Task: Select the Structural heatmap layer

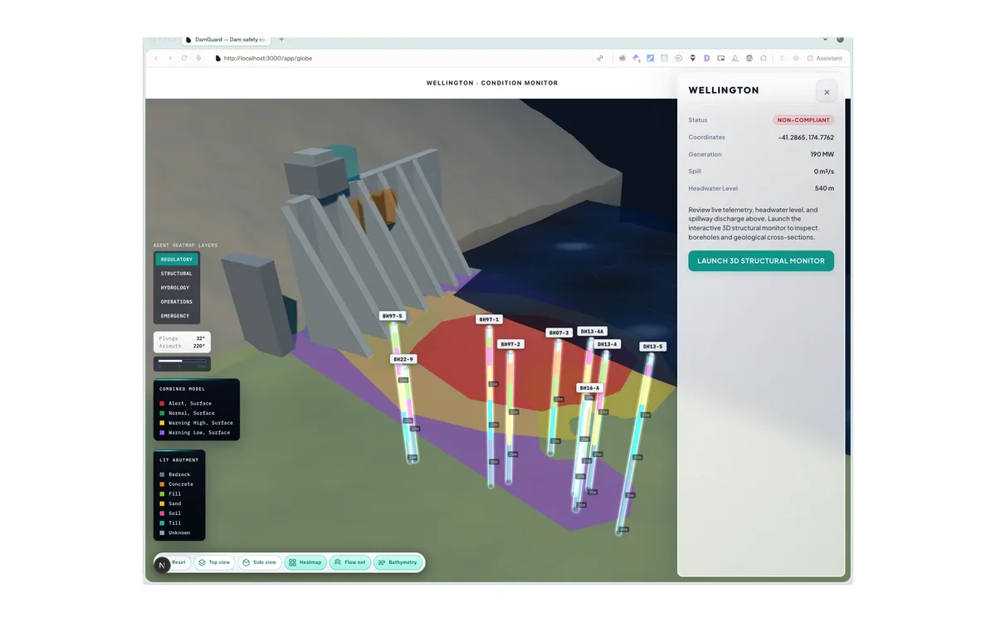Action: click(x=177, y=274)
